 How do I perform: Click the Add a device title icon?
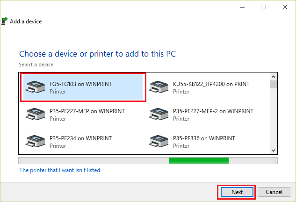tap(4, 21)
